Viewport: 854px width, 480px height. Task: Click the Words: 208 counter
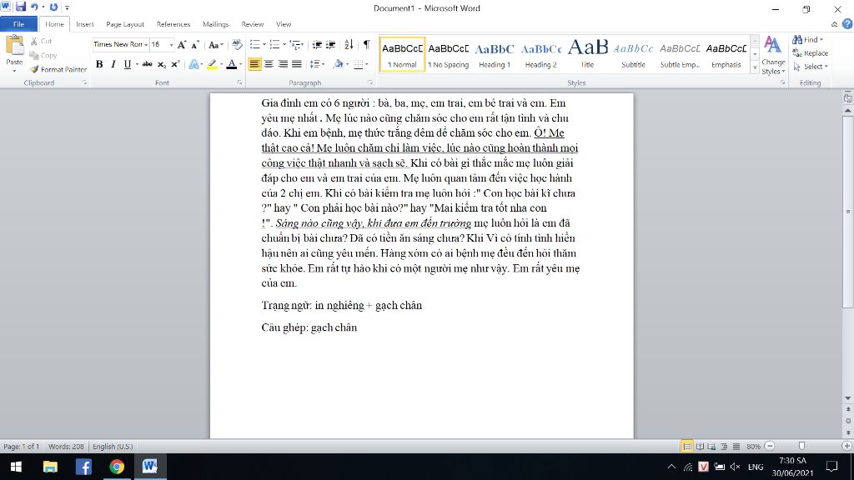66,447
